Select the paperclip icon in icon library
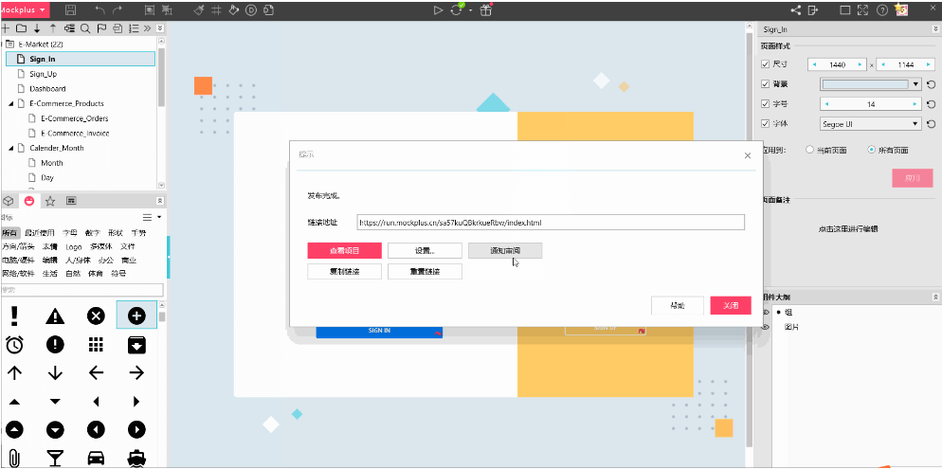This screenshot has width=942, height=469. [x=15, y=458]
